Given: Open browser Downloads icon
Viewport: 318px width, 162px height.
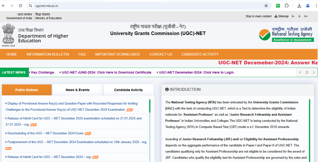Looking at the screenshot, I should click(x=299, y=6).
